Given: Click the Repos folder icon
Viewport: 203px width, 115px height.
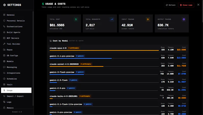Looking at the screenshot, I should coord(4,50).
